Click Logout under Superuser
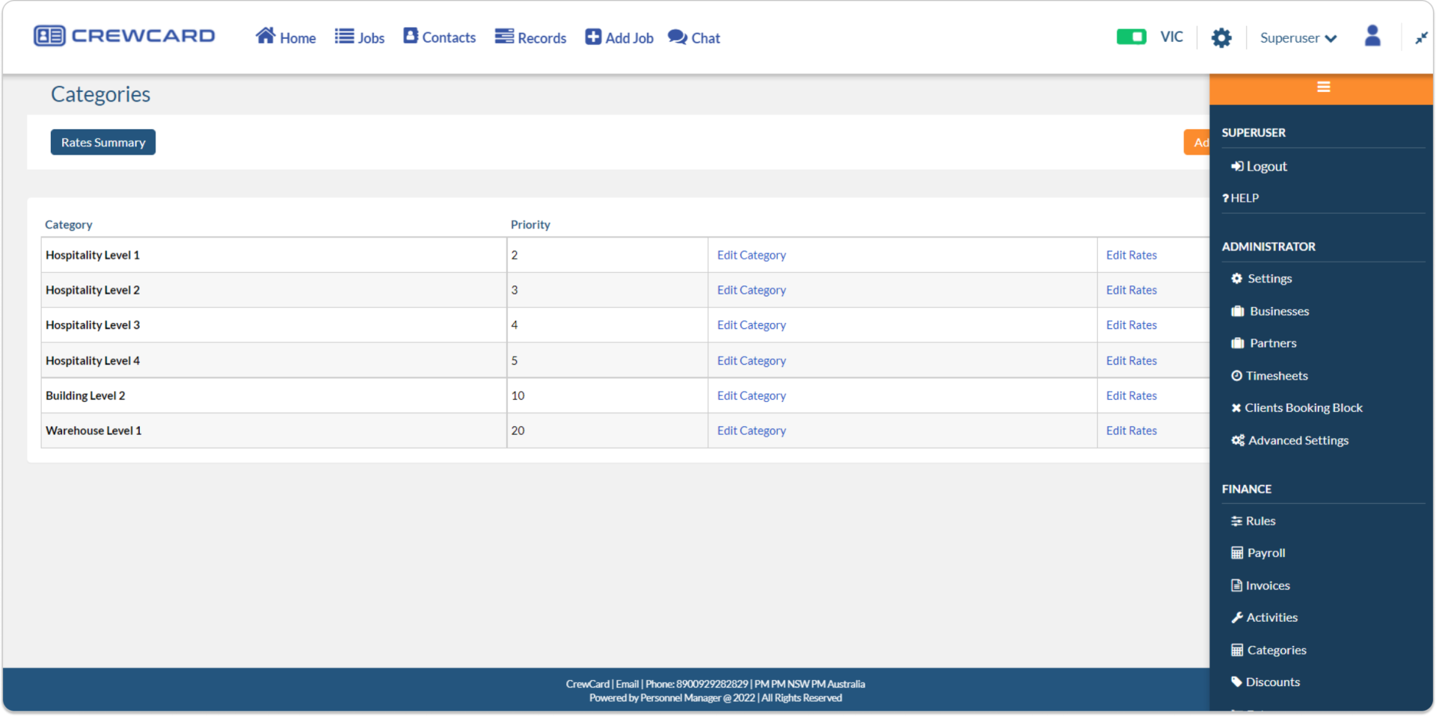 coord(1265,166)
